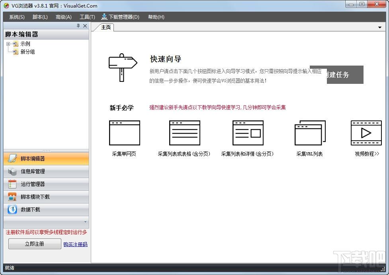Click the 新分组 folder icon
The height and width of the screenshot is (275, 389).
(16, 52)
